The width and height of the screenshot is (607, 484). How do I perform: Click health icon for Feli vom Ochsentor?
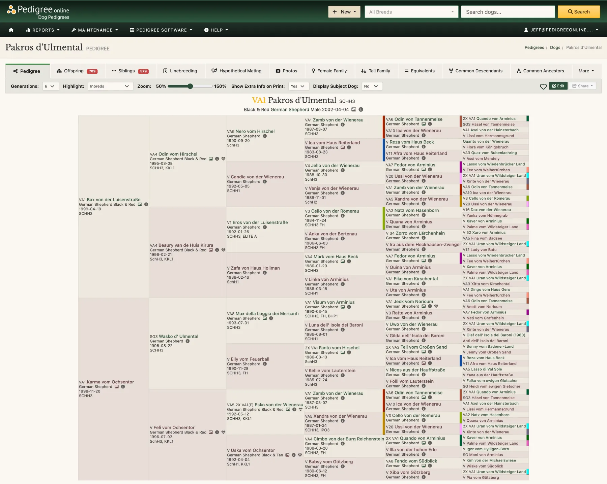(x=223, y=432)
